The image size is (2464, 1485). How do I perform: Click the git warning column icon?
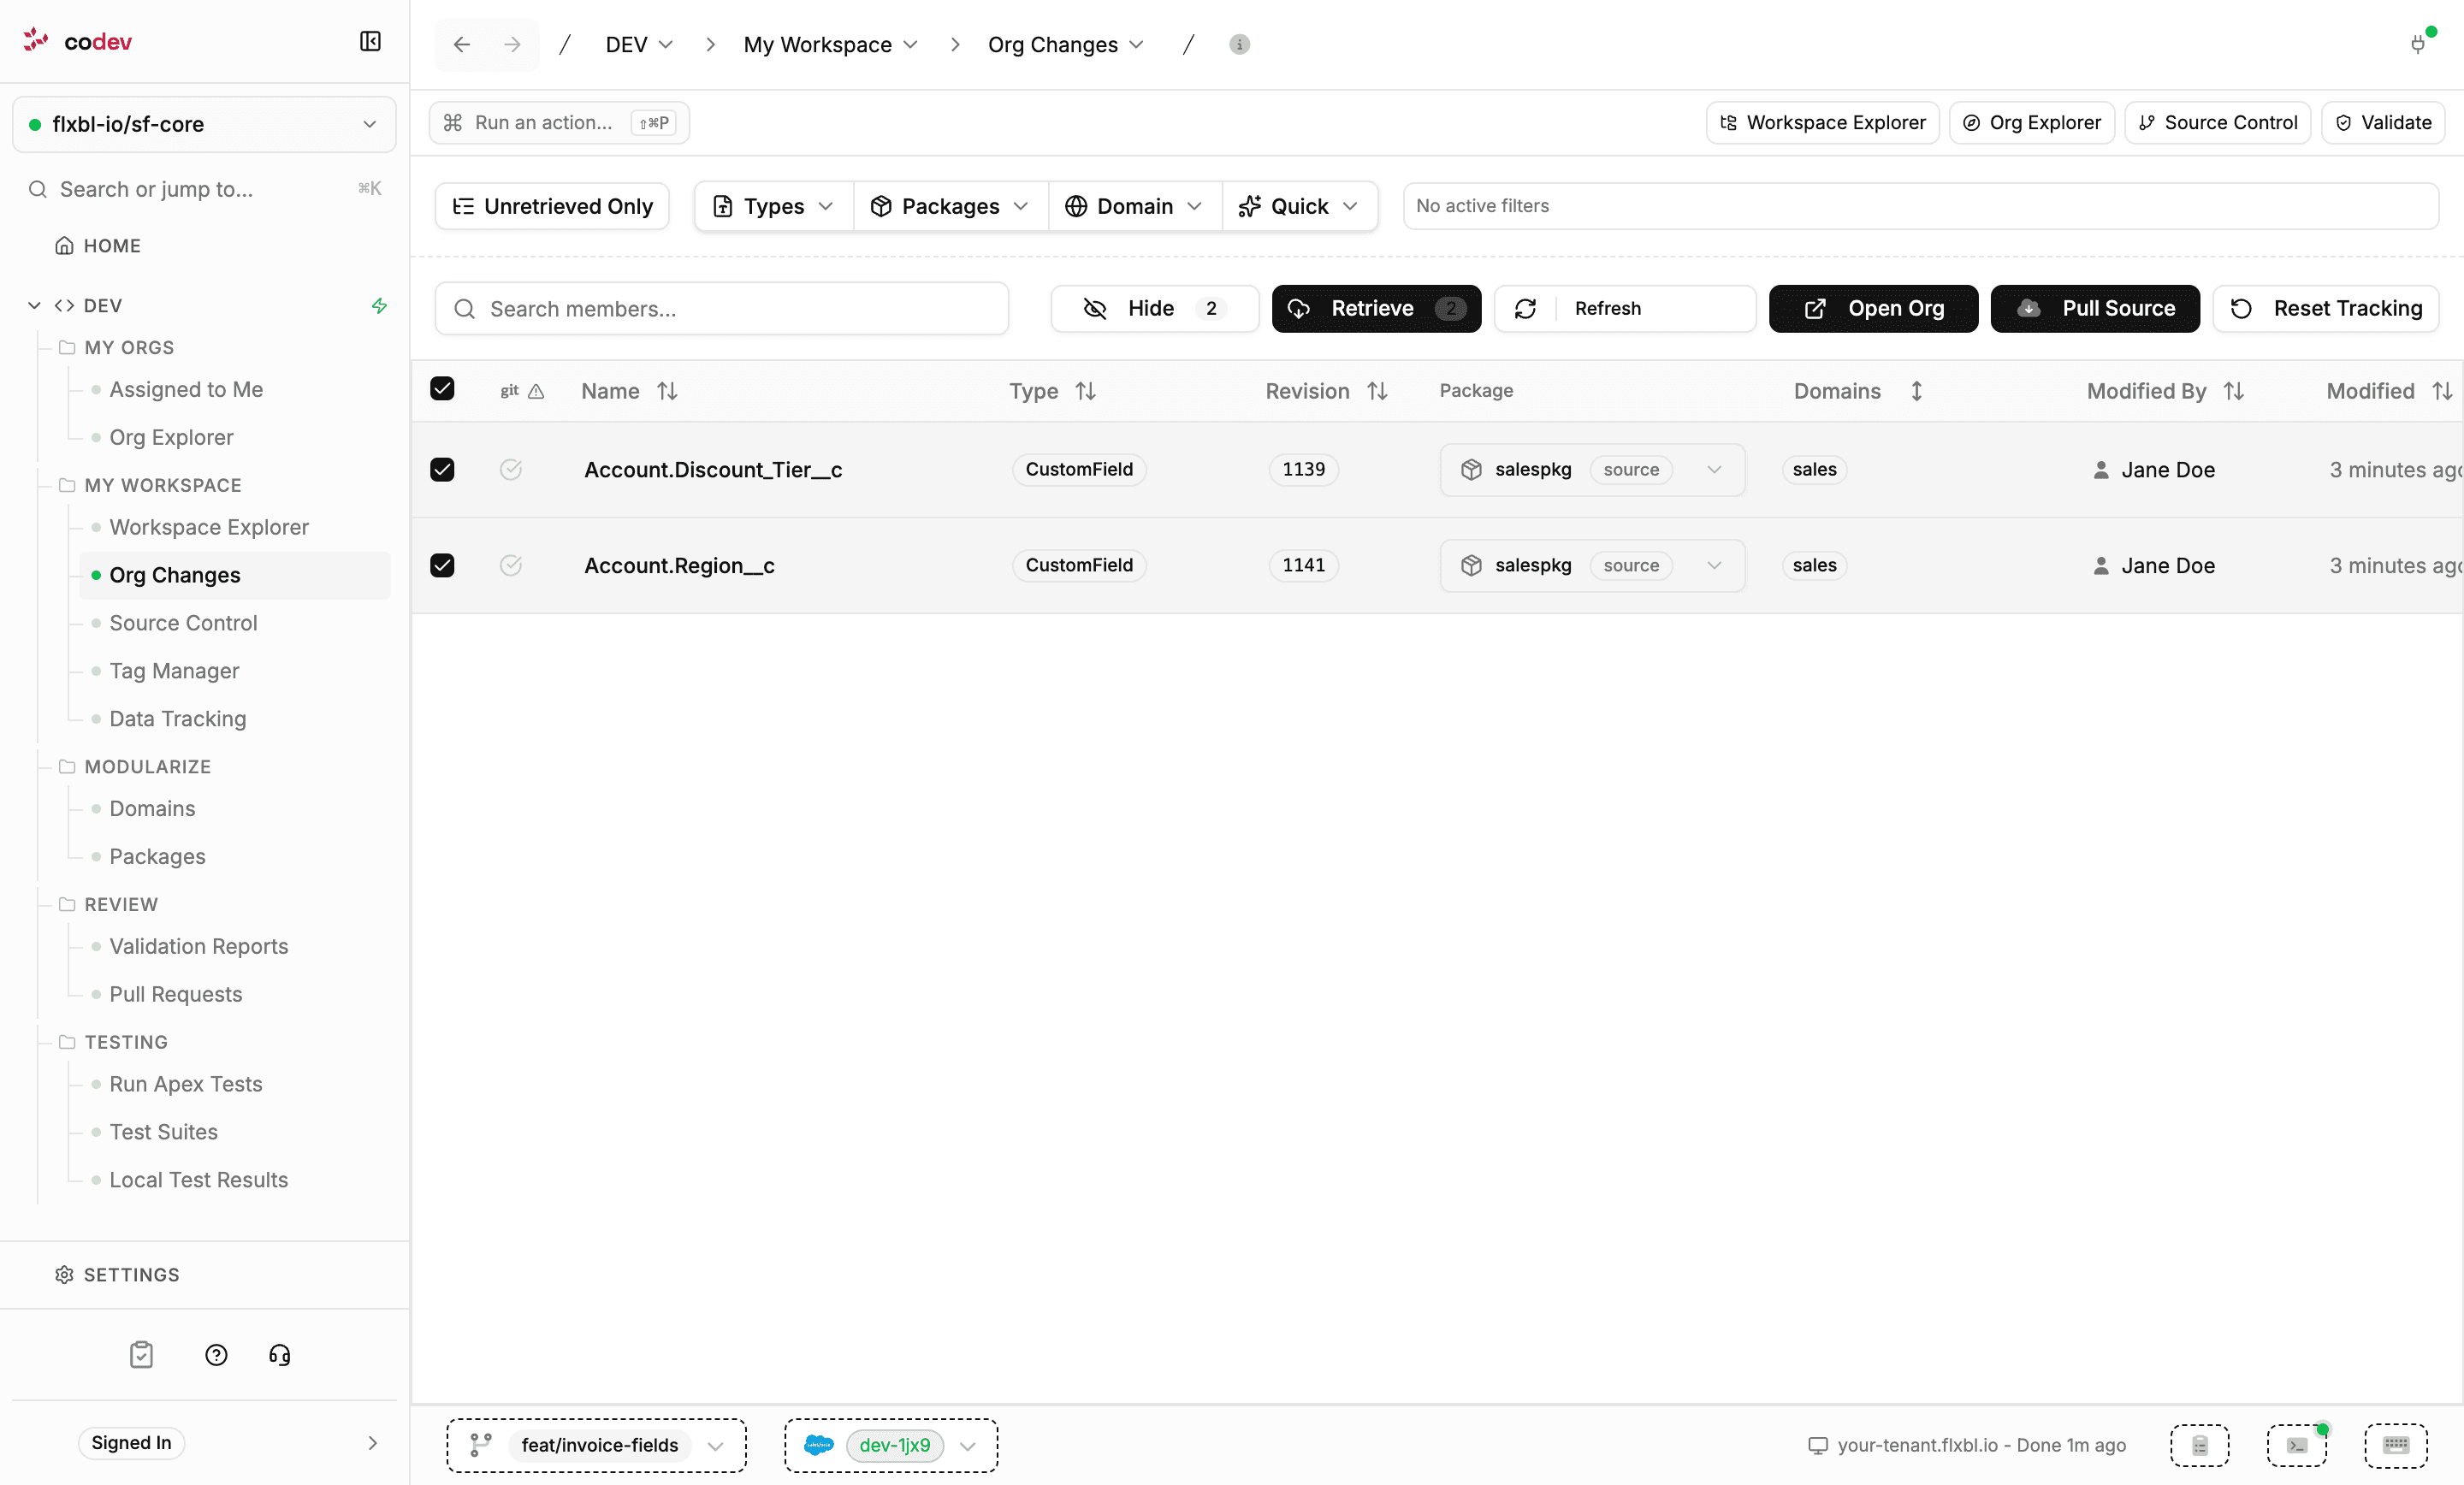tap(536, 391)
